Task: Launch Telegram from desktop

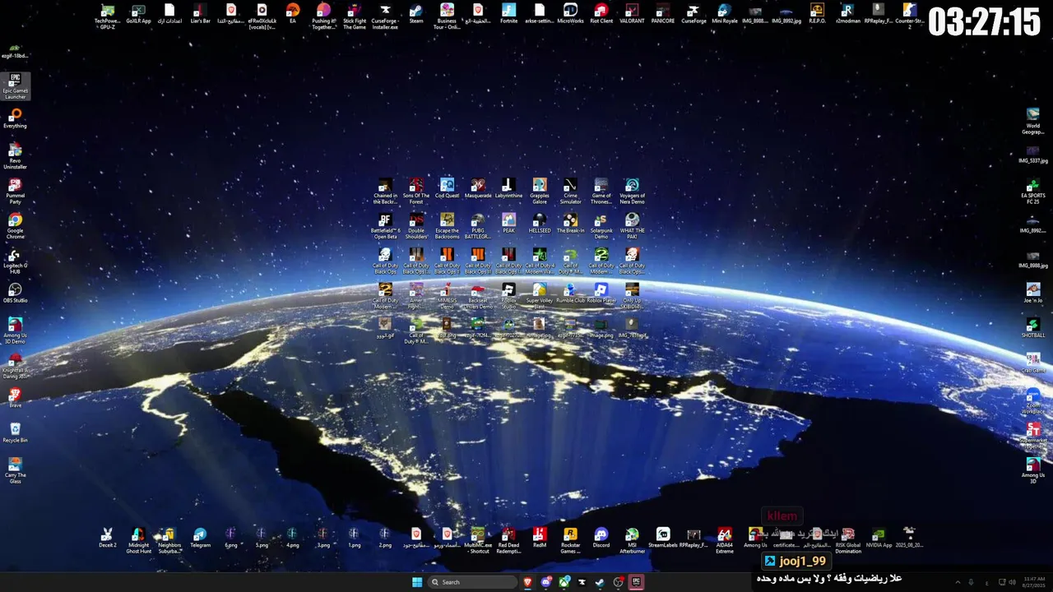Action: (x=200, y=538)
